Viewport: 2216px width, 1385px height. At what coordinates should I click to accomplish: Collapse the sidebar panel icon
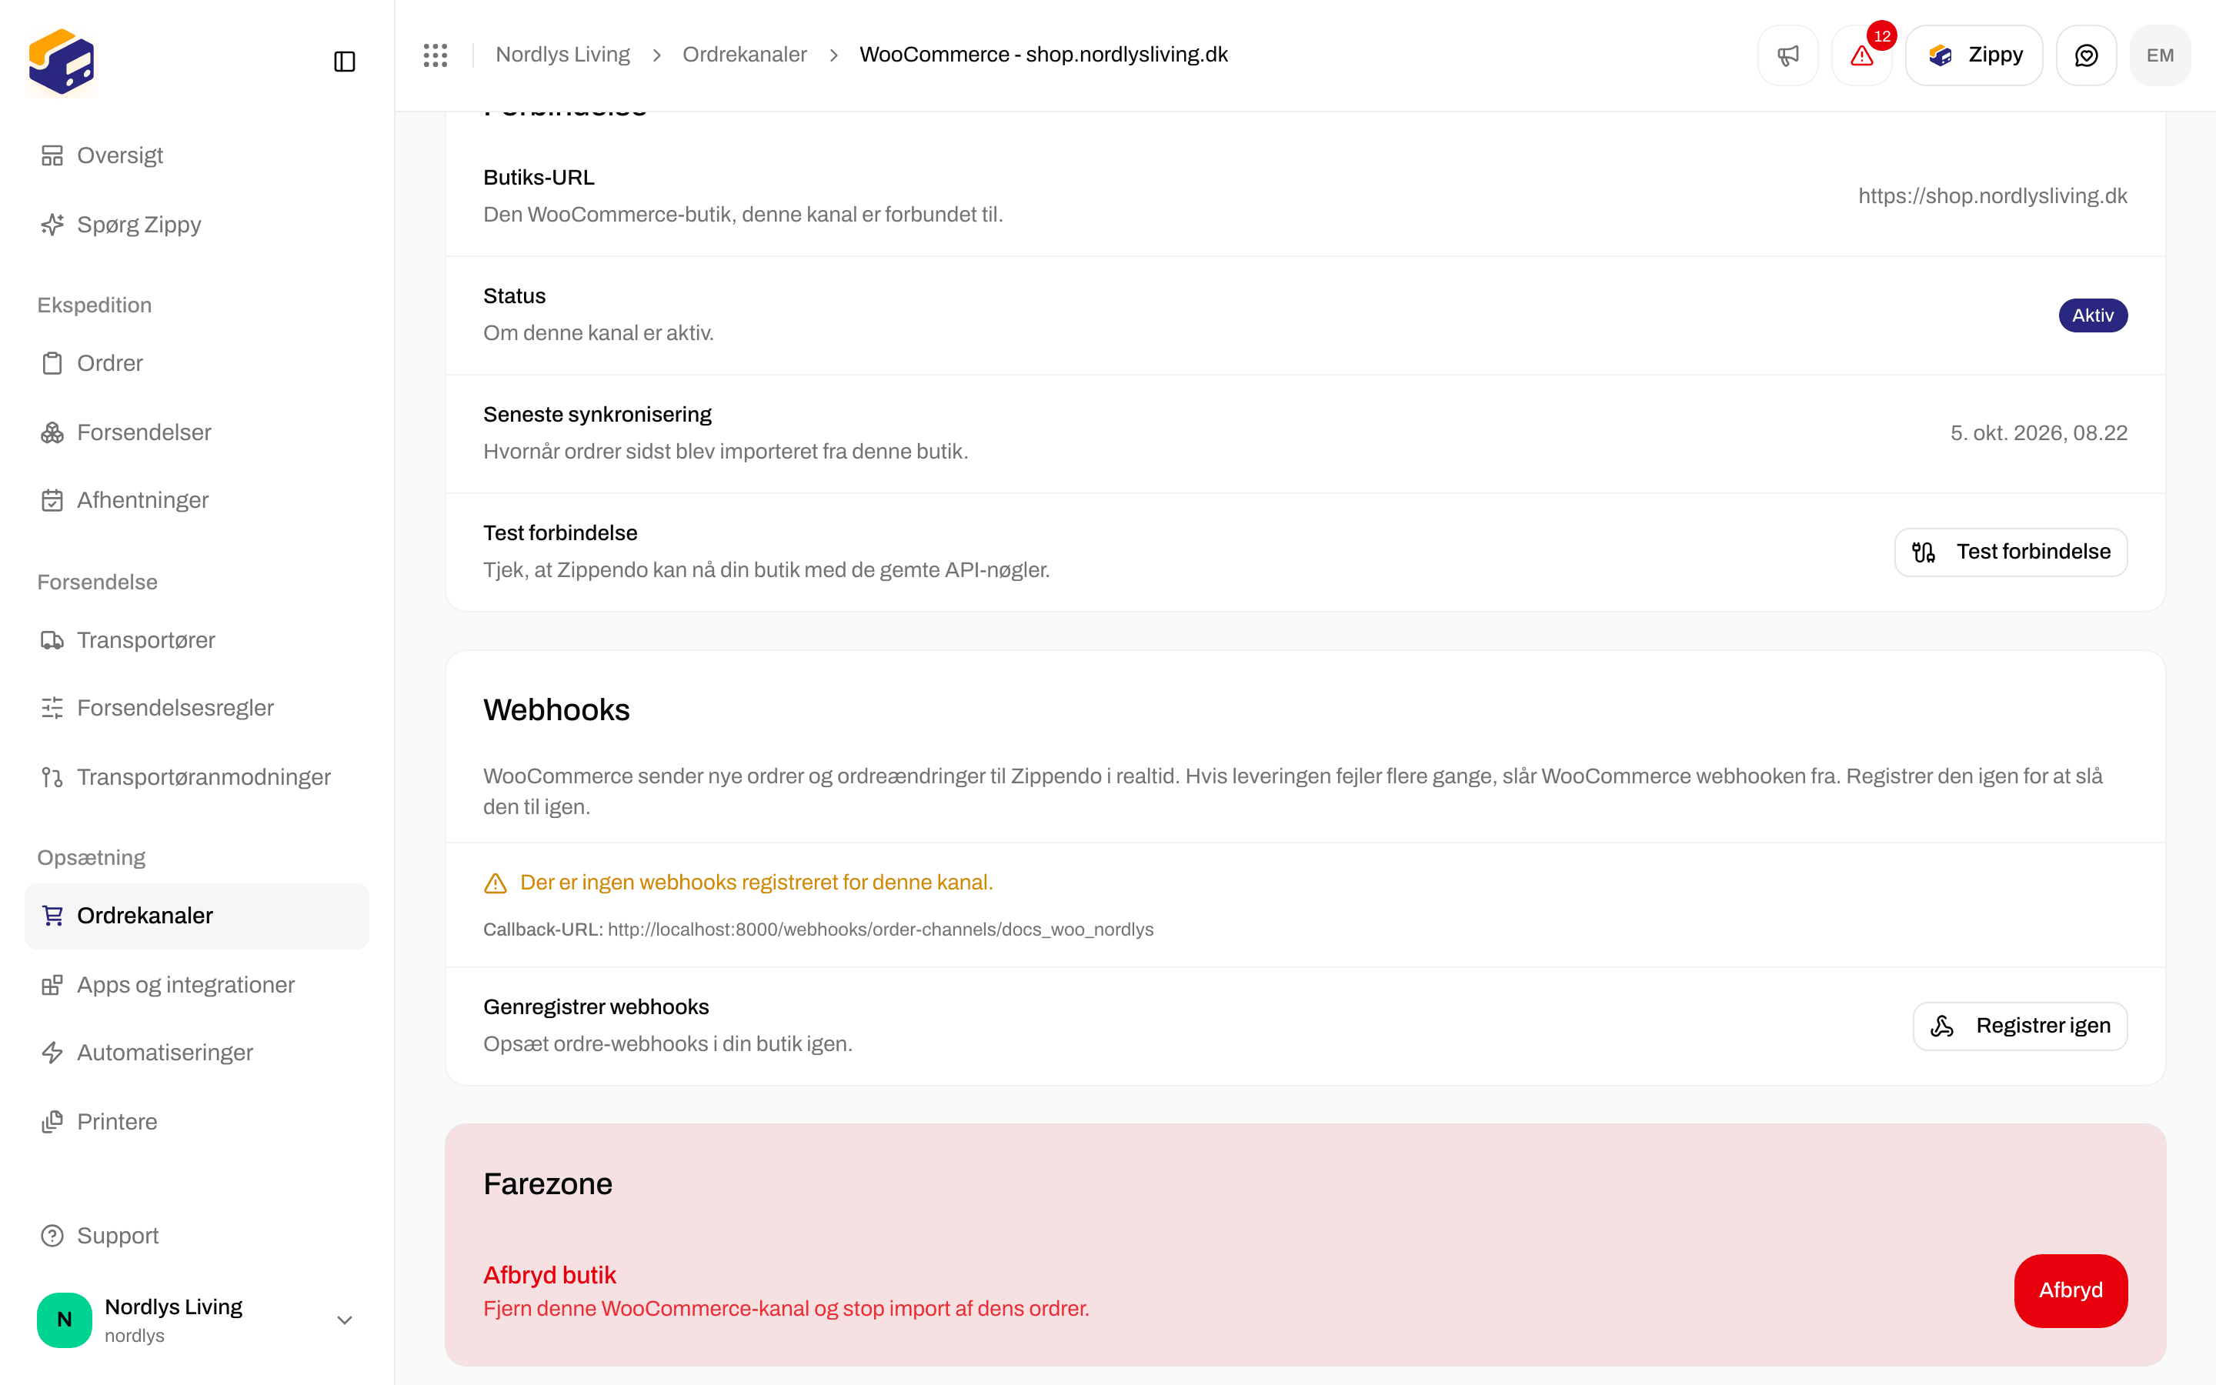tap(344, 62)
